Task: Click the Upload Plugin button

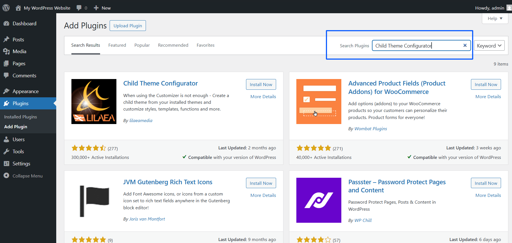Action: coord(128,26)
